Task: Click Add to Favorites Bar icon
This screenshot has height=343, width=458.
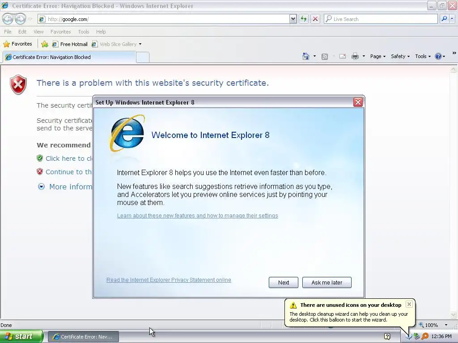Action: tap(44, 44)
